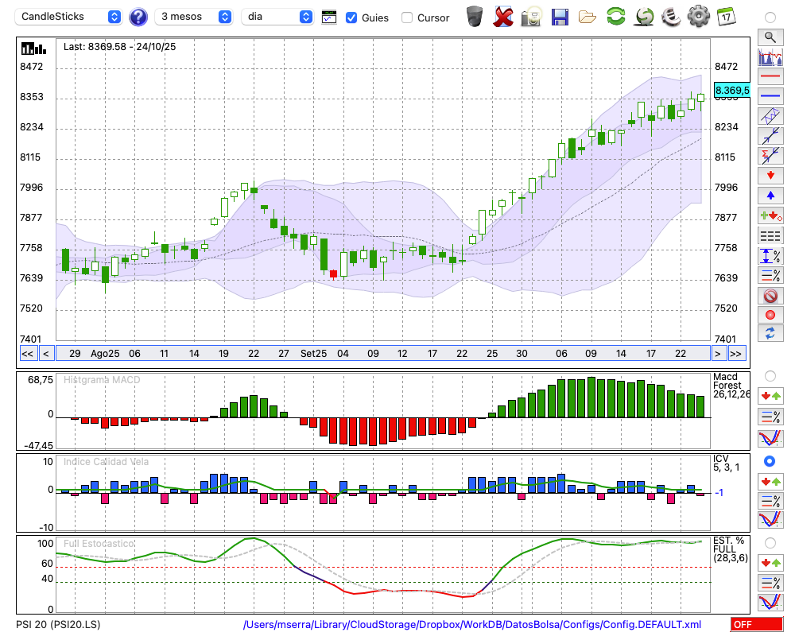The image size is (795, 636).
Task: Click the trash can icon in toolbar
Action: point(475,17)
